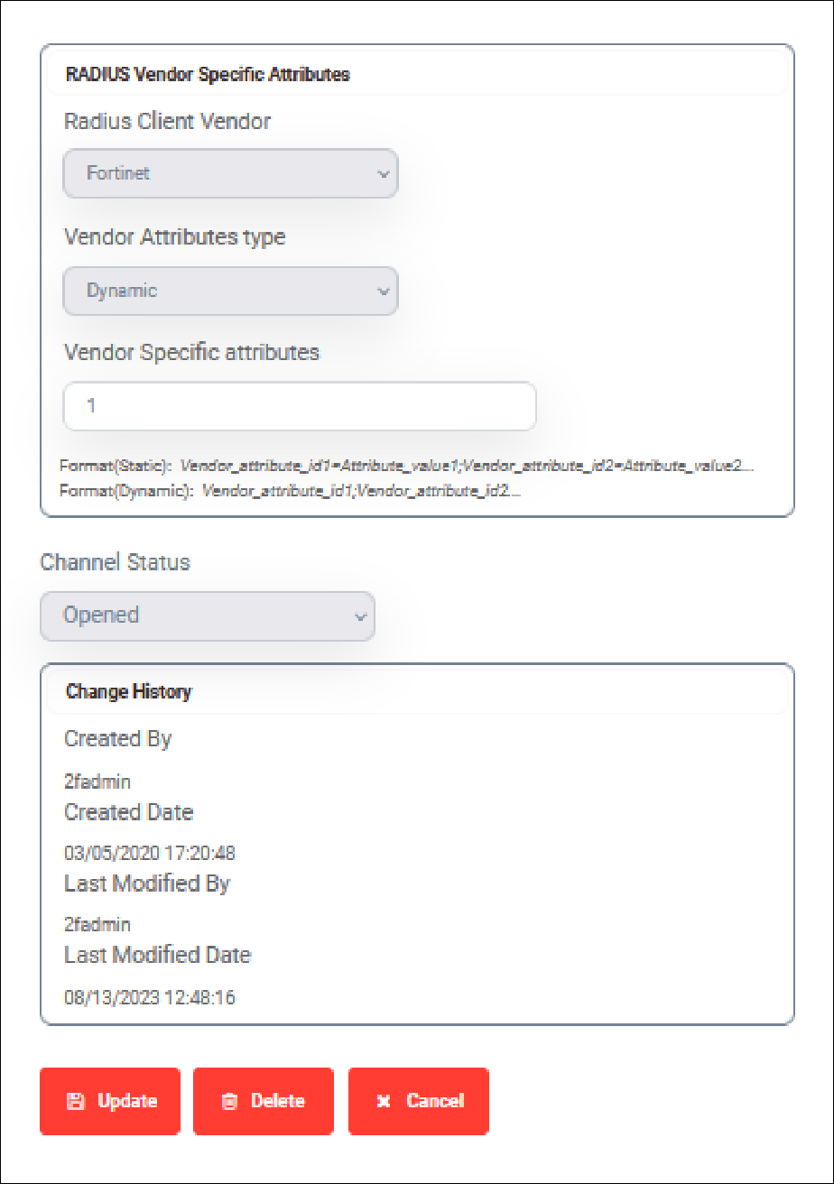Viewport: 834px width, 1184px height.
Task: Select the Update button label
Action: [x=127, y=1101]
